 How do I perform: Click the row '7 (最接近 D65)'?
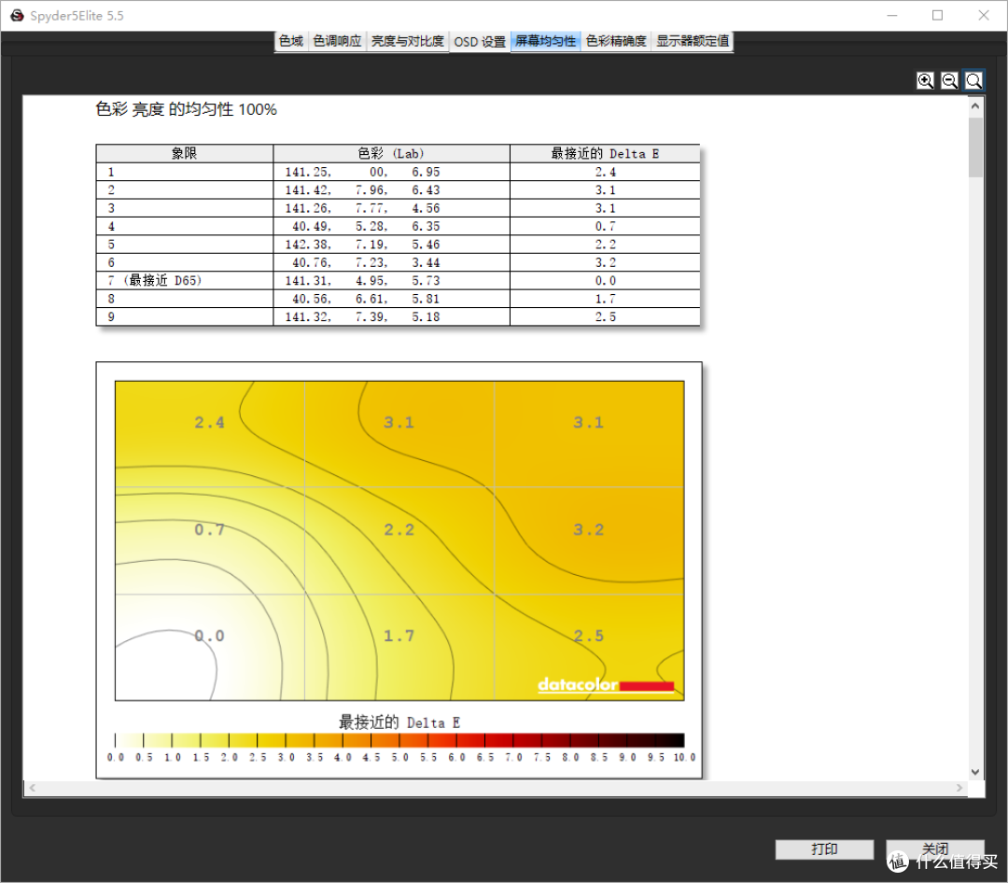click(398, 280)
